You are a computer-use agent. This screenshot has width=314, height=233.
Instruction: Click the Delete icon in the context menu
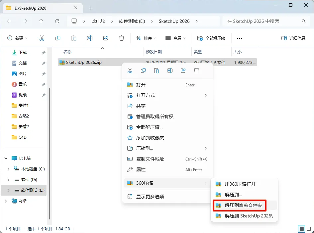pyautogui.click(x=196, y=70)
